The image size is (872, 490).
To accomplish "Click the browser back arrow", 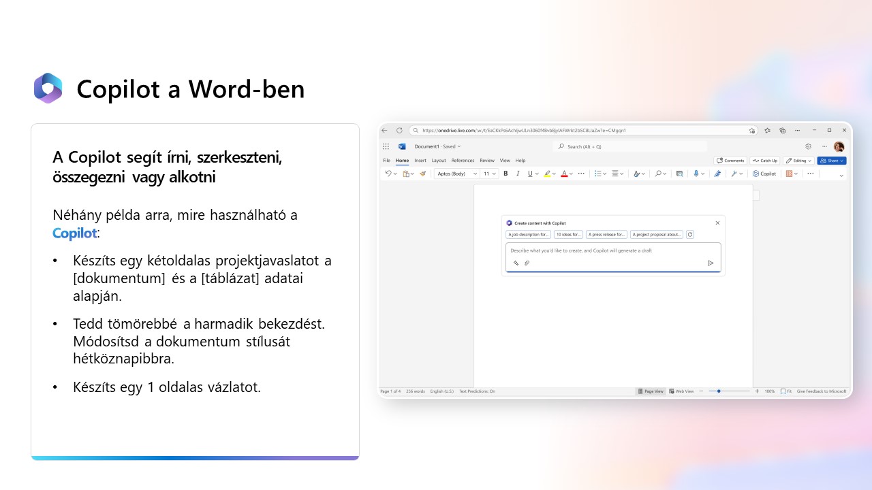I will [384, 130].
